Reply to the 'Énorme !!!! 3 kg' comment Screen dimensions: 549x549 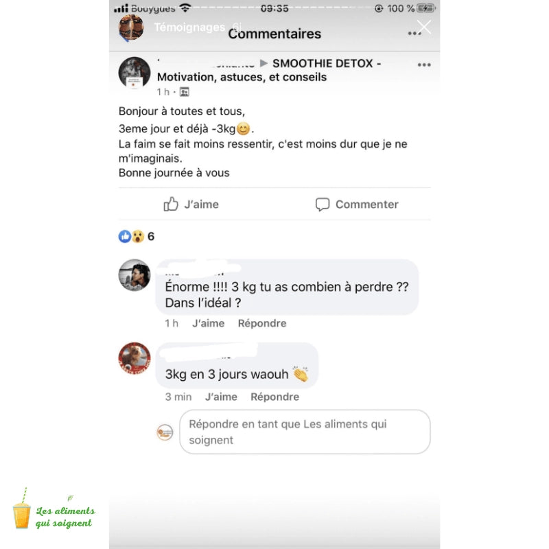262,323
